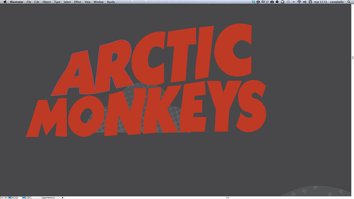The width and height of the screenshot is (354, 199).
Task: Go to next artboard button
Action: tap(27, 198)
